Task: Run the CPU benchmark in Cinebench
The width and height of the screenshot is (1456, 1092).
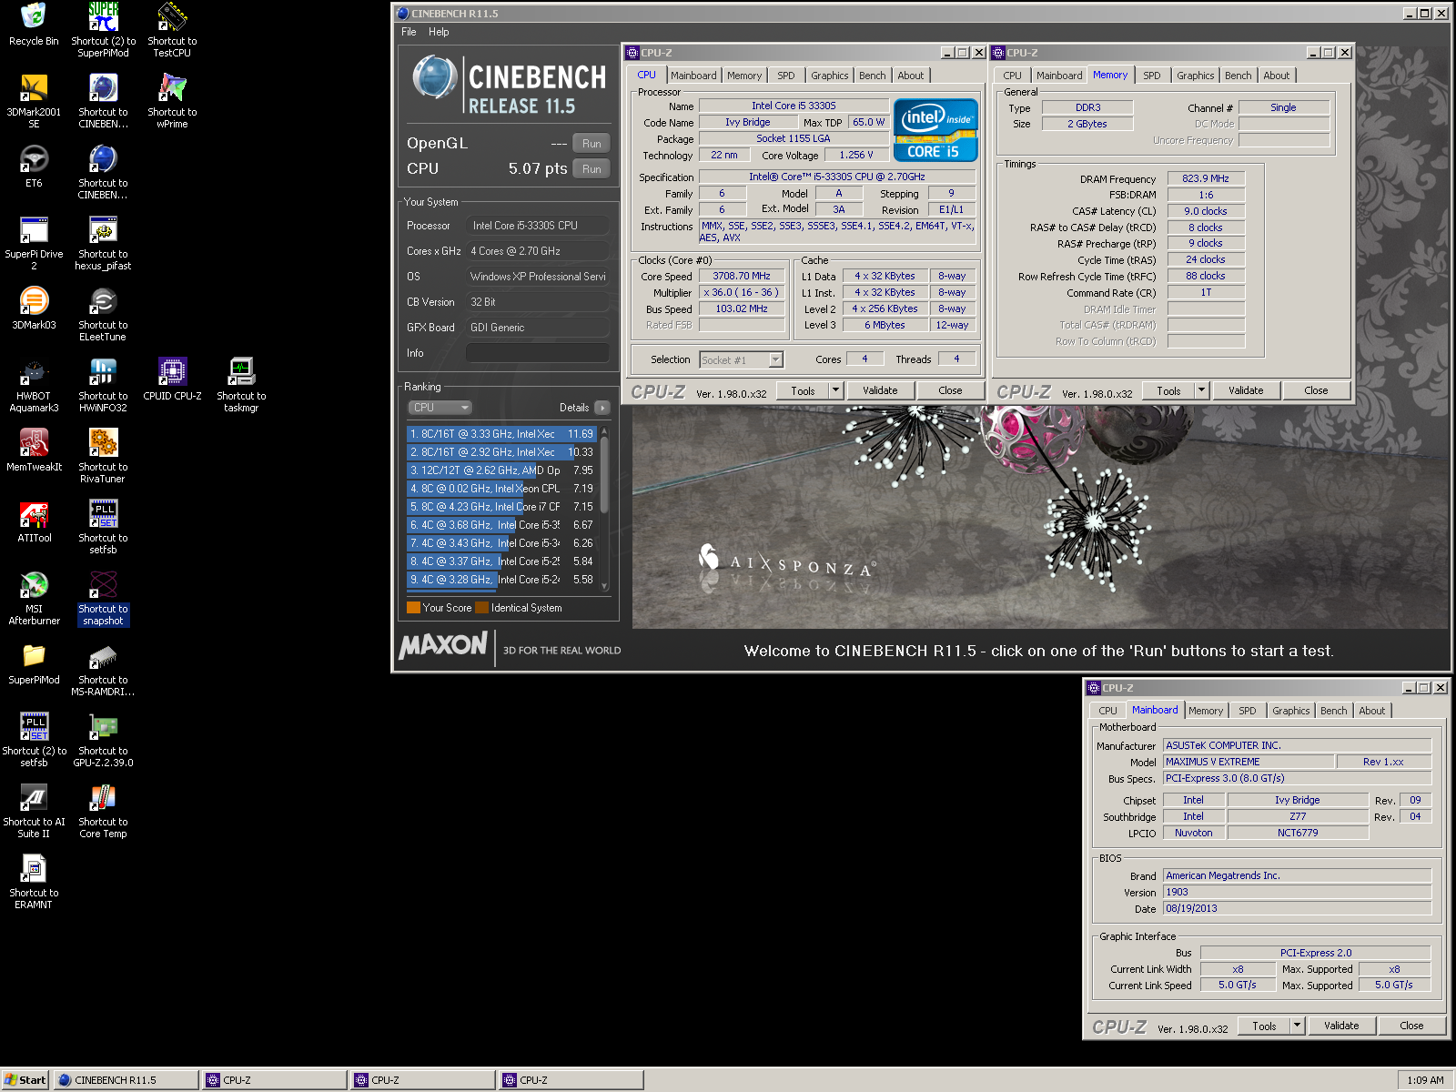Action: click(591, 169)
